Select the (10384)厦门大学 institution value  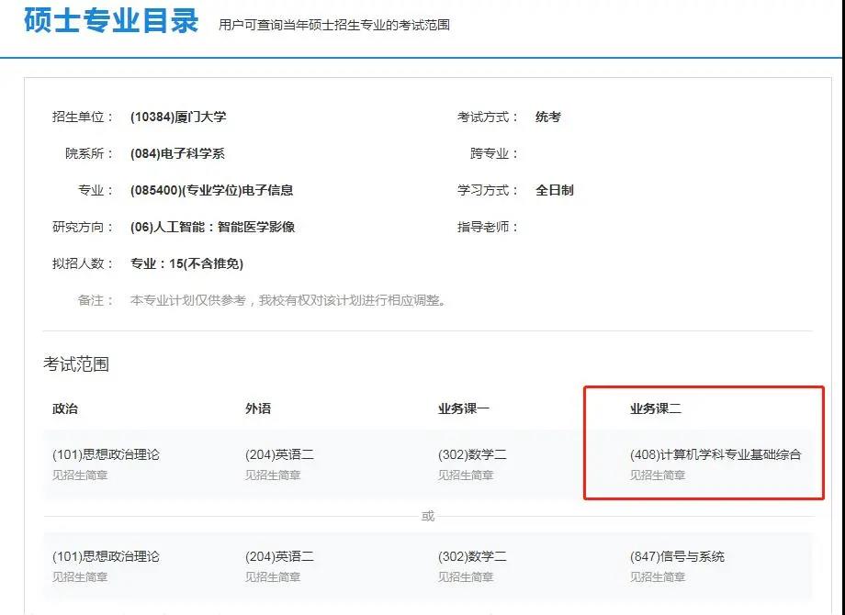[x=178, y=117]
